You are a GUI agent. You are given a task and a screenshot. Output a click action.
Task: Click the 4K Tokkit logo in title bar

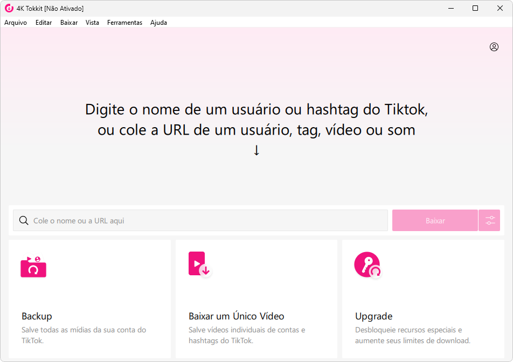click(x=9, y=8)
